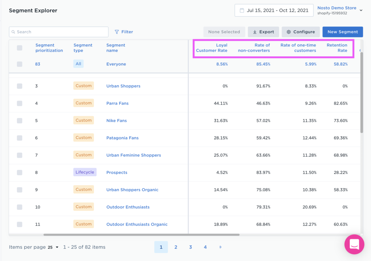Click the next page arrow in pagination
This screenshot has height=261, width=371.
click(x=221, y=247)
